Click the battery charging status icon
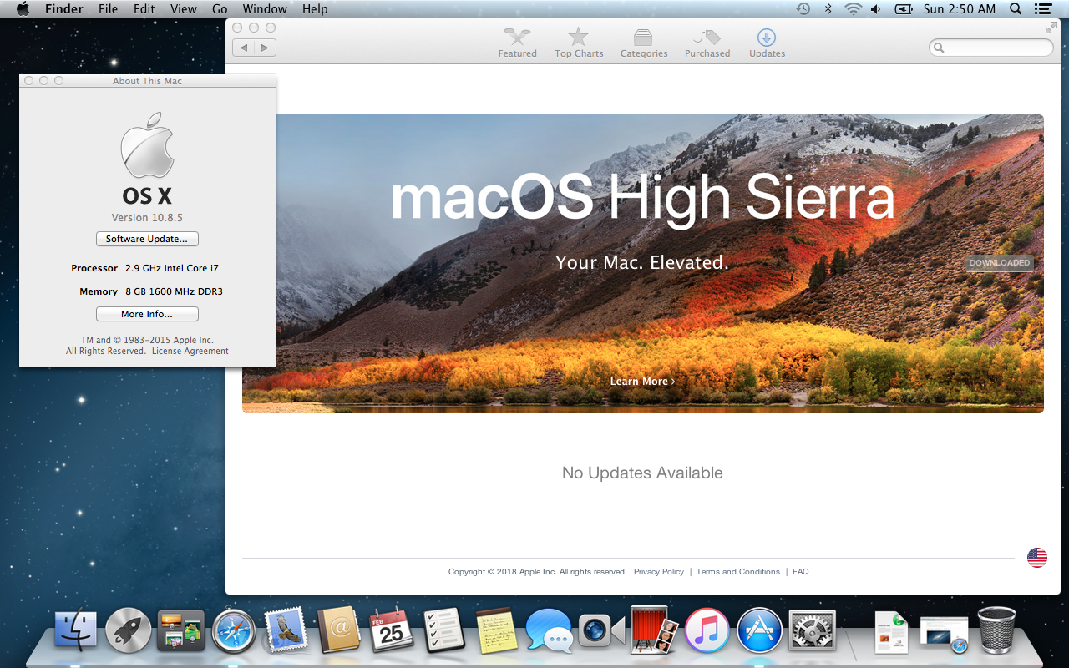This screenshot has height=668, width=1069. [x=904, y=9]
